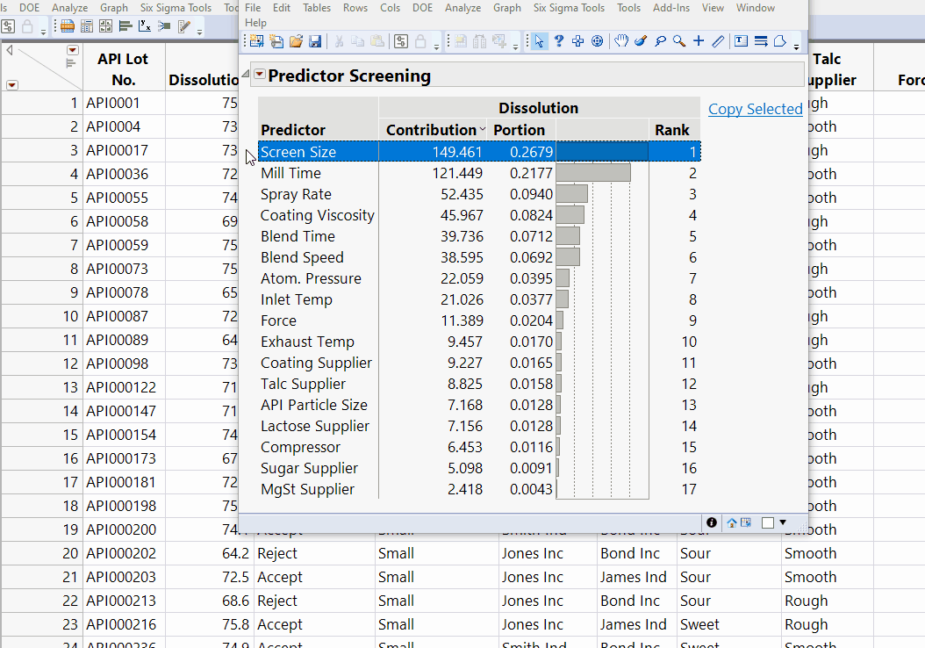The height and width of the screenshot is (648, 925).
Task: Select the Mill Time predictor row
Action: pos(290,173)
